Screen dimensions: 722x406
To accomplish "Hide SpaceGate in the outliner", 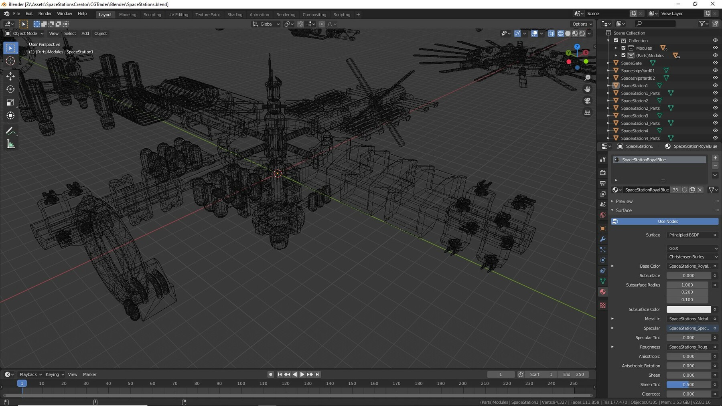I will click(715, 63).
